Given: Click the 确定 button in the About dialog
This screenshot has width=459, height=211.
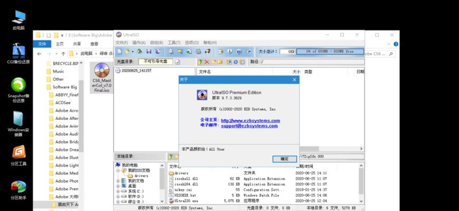Looking at the screenshot, I should [284, 159].
